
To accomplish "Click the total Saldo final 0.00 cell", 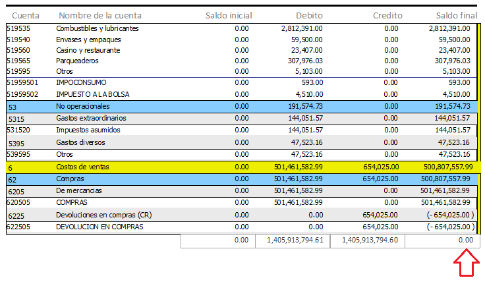I will tap(442, 241).
